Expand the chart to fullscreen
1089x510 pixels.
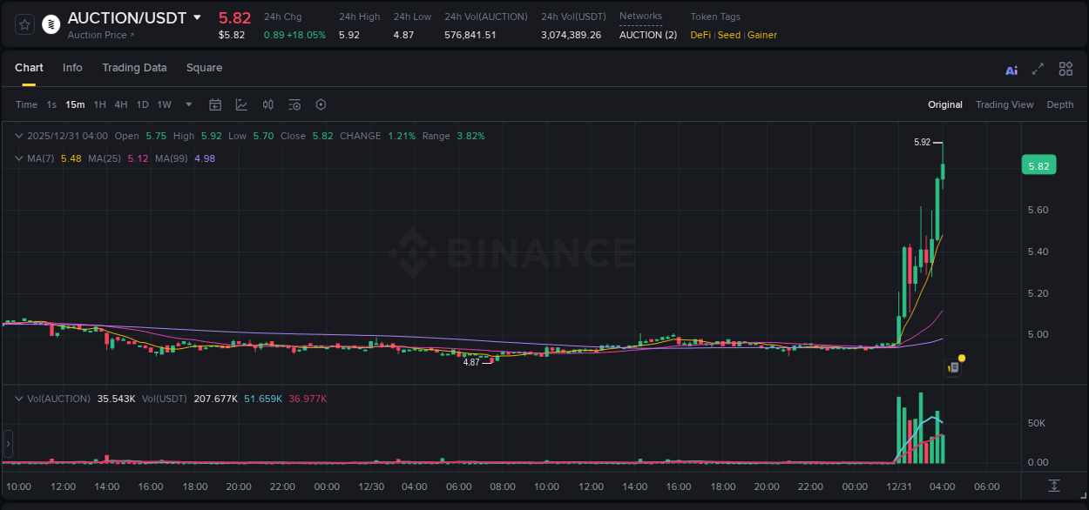coord(1038,70)
